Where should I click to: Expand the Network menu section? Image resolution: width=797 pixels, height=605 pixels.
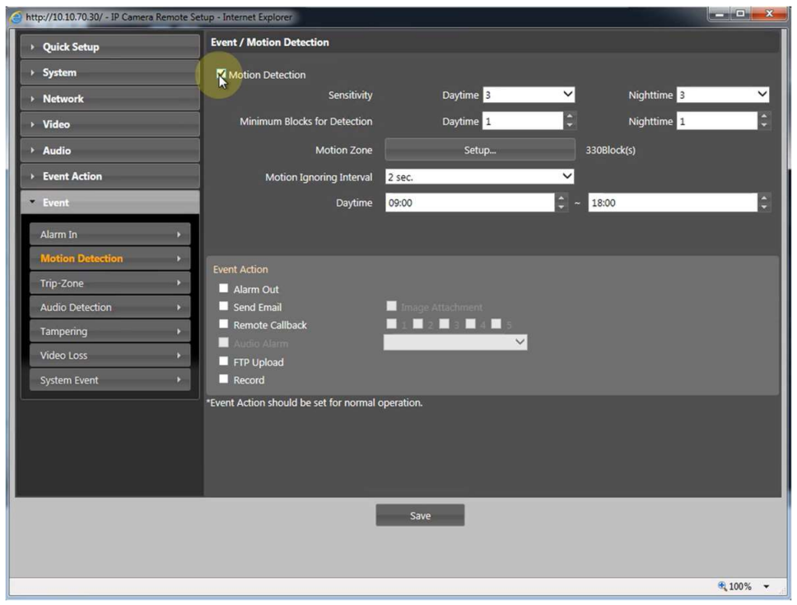tap(110, 99)
